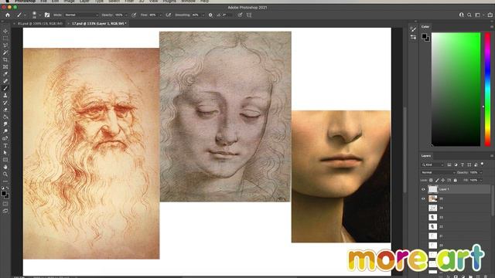Select the Eyedropper tool
Image resolution: width=495 pixels, height=278 pixels.
tap(5, 74)
